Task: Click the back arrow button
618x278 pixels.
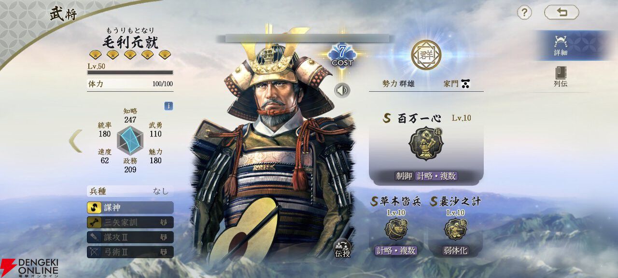Action: tap(562, 12)
